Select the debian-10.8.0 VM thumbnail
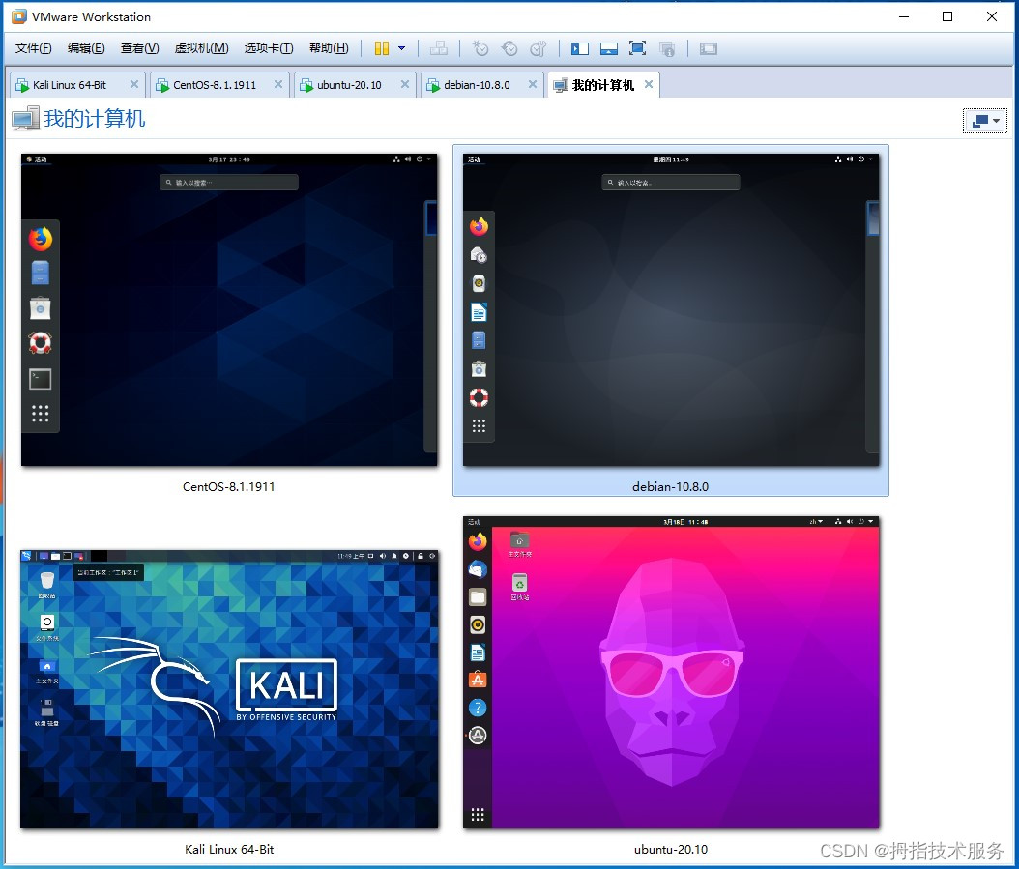The image size is (1019, 869). pyautogui.click(x=671, y=310)
